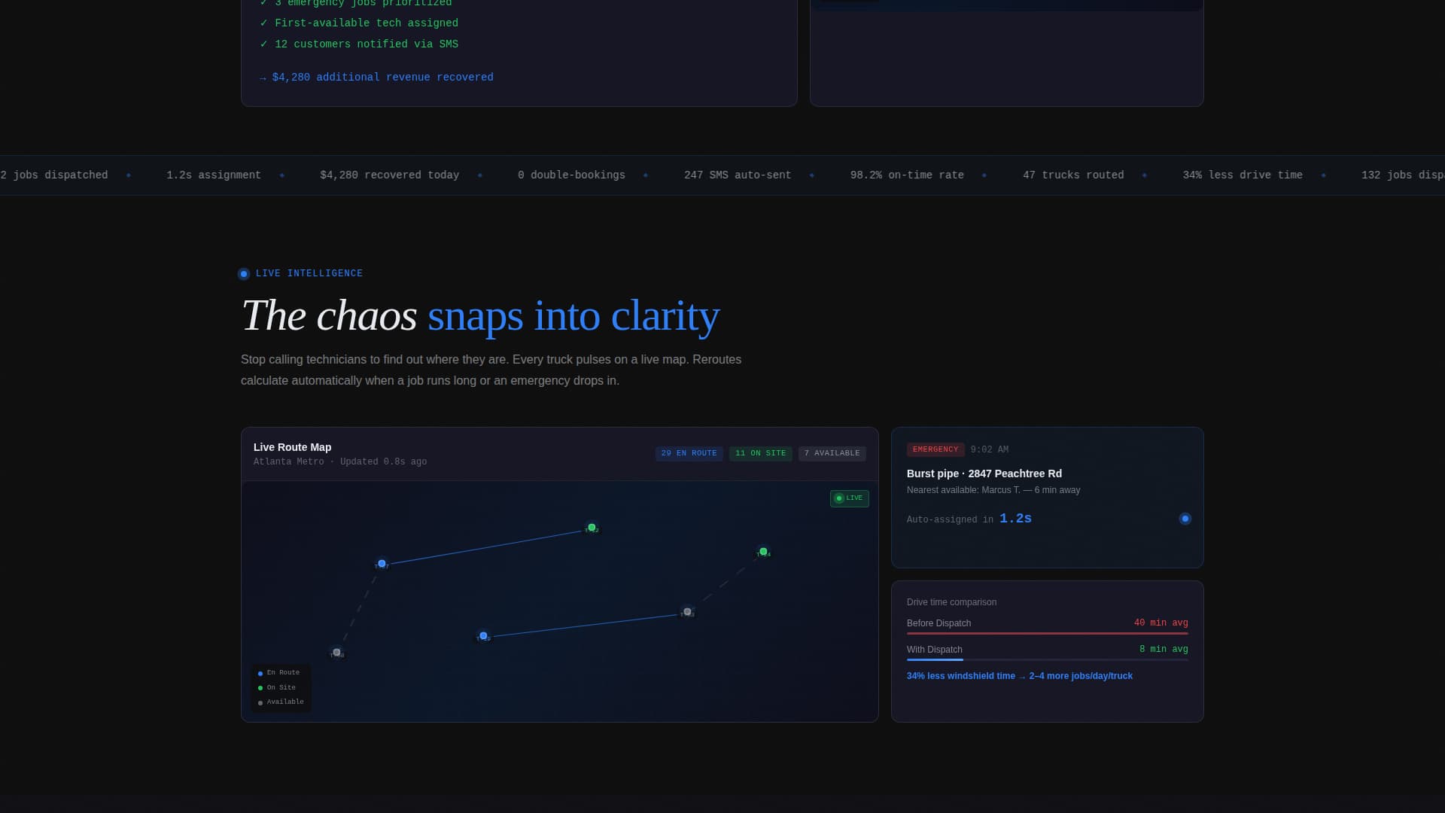The width and height of the screenshot is (1445, 813).
Task: Click 'En Route' legend label
Action: point(283,673)
